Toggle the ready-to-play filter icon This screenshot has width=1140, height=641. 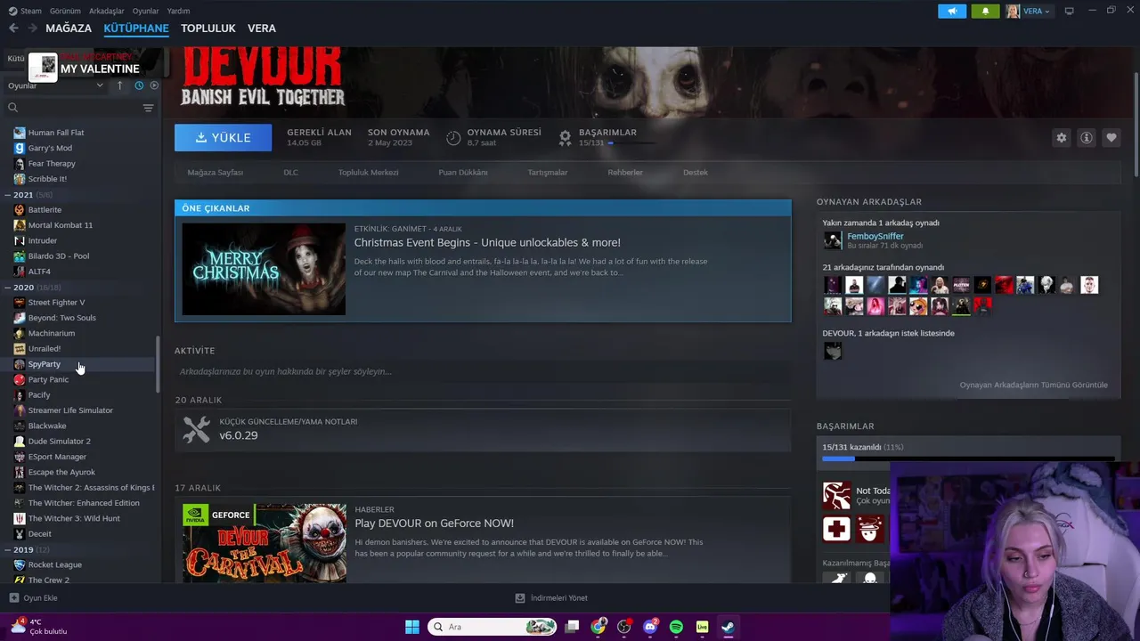click(154, 85)
